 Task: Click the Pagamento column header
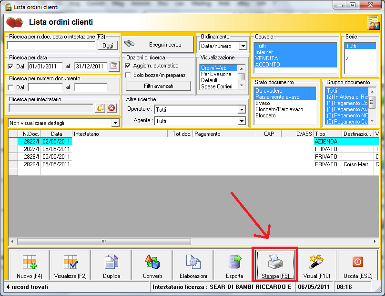click(x=224, y=134)
